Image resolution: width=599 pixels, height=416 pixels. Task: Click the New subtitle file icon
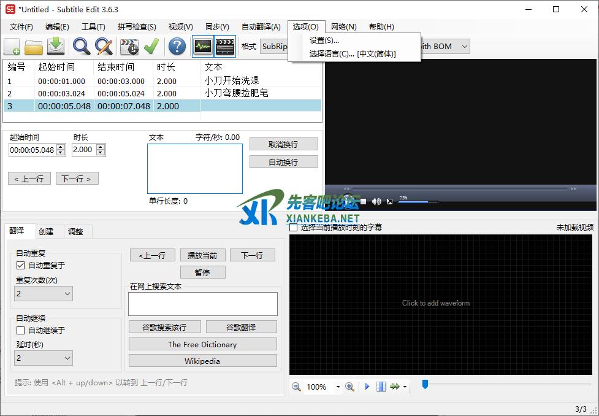point(12,47)
